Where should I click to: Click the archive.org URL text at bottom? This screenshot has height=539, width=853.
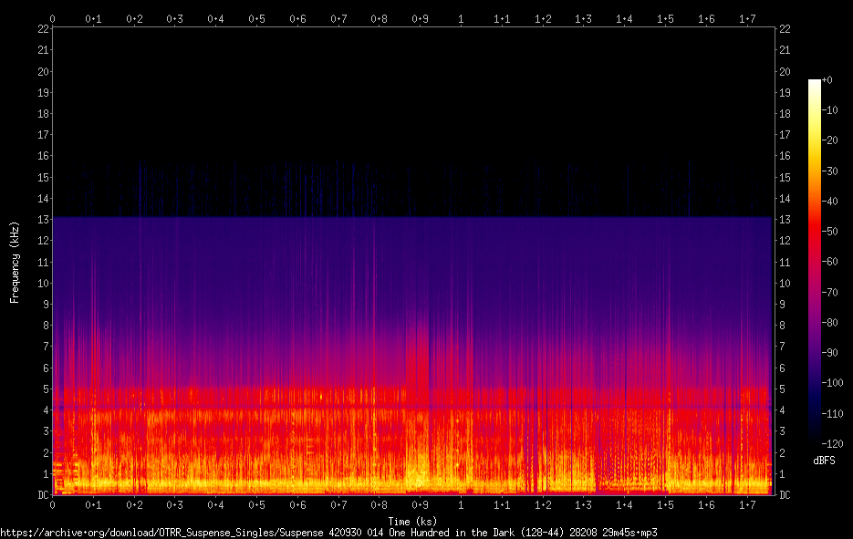pyautogui.click(x=328, y=533)
